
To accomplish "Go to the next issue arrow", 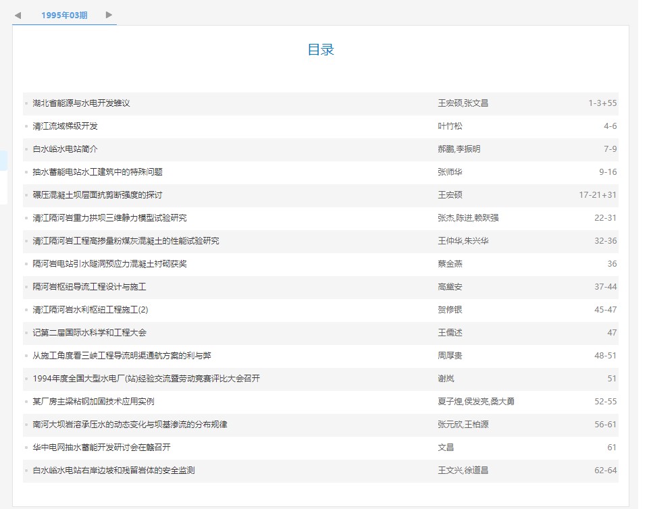I will (x=109, y=15).
